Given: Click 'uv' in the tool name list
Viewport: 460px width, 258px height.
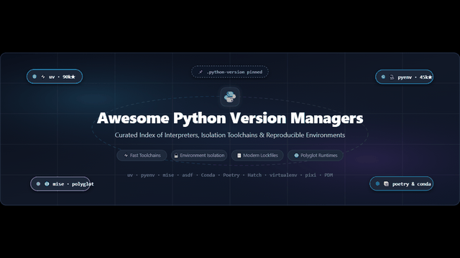Looking at the screenshot, I should click(x=130, y=175).
